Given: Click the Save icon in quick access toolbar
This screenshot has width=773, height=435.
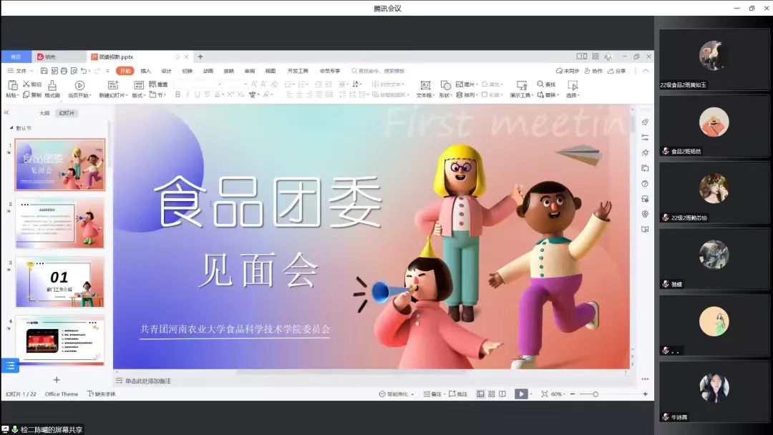Looking at the screenshot, I should [44, 71].
